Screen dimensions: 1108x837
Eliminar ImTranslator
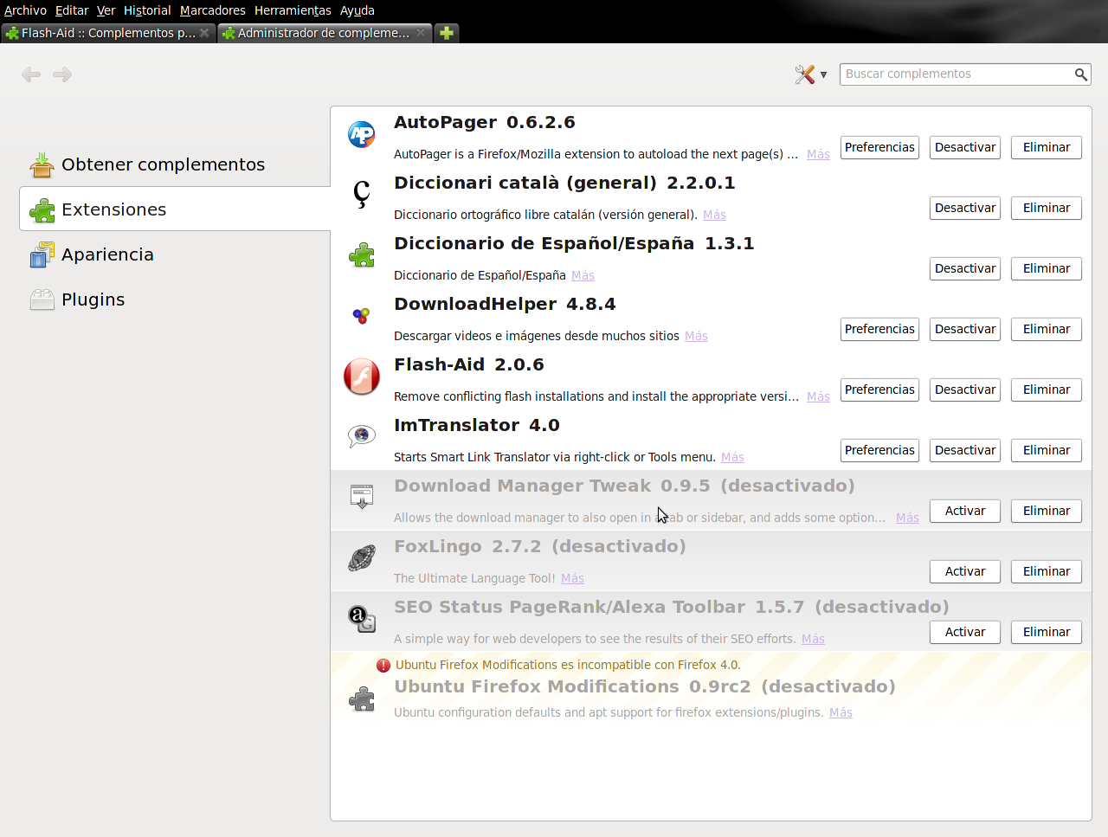pyautogui.click(x=1047, y=450)
